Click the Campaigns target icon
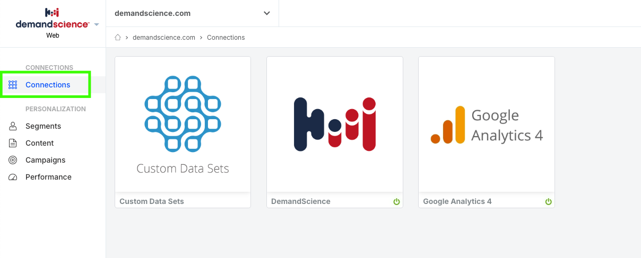This screenshot has width=641, height=258. (x=13, y=160)
